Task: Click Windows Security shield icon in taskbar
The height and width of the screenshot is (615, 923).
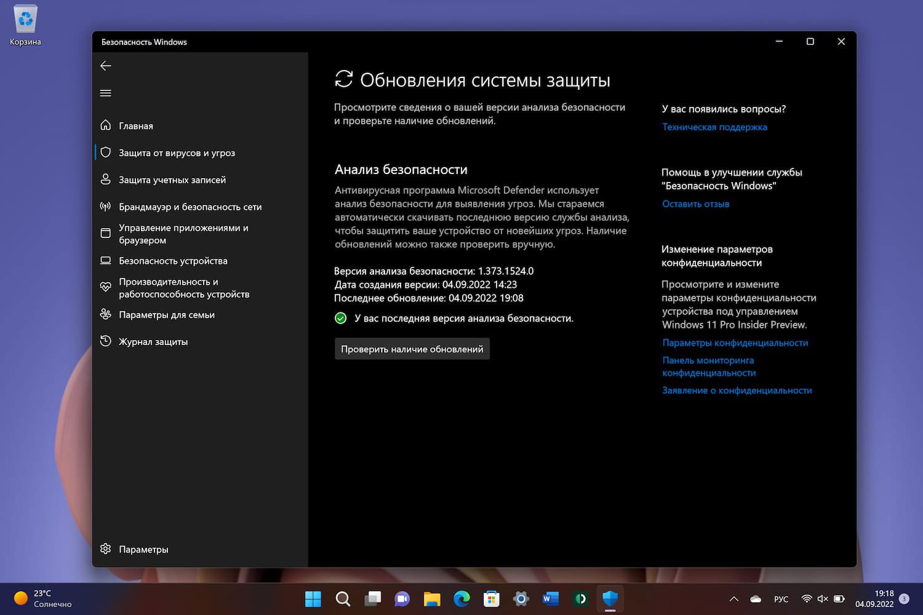Action: pos(610,598)
